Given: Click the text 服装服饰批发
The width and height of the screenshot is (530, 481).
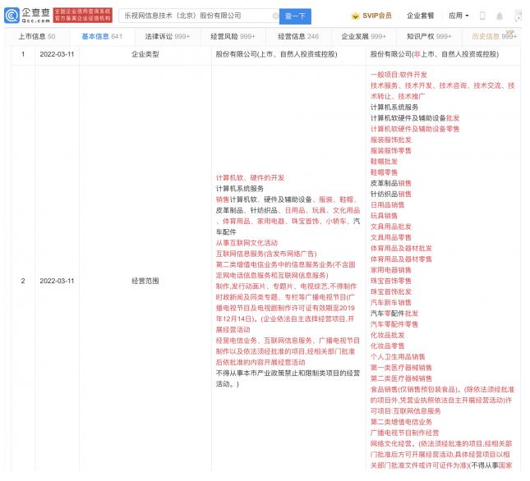Looking at the screenshot, I should click(x=391, y=140).
